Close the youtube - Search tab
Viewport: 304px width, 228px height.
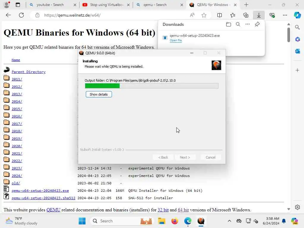[x=75, y=5]
